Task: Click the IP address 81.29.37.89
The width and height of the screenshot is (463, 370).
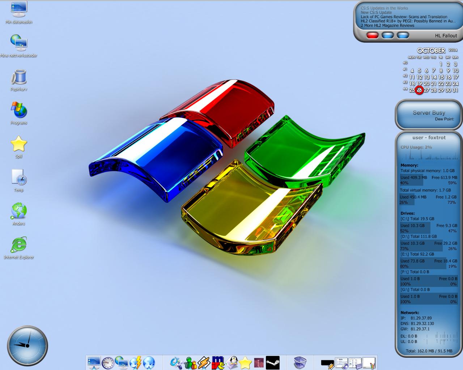Action: pos(421,318)
